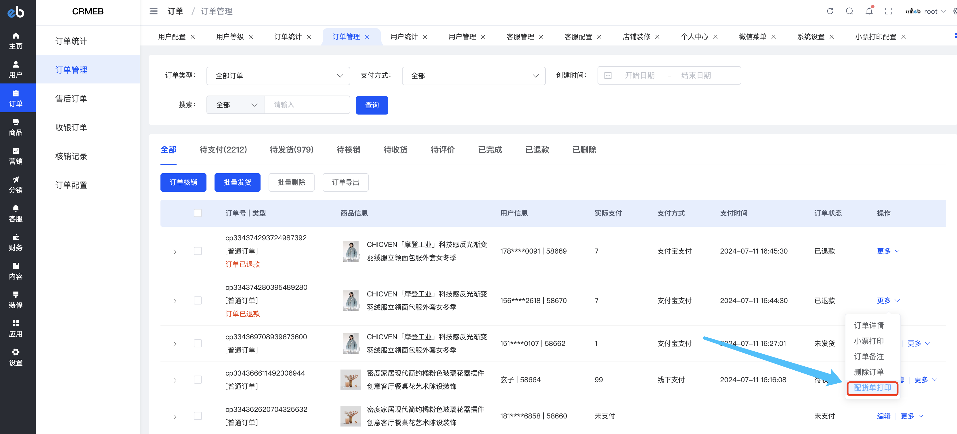
Task: Check the select-all orders checkbox
Action: pyautogui.click(x=198, y=213)
